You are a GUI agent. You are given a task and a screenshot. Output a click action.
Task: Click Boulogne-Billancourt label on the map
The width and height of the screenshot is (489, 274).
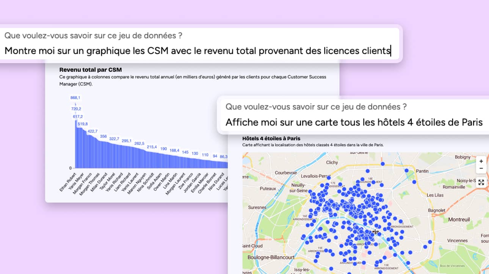click(271, 257)
